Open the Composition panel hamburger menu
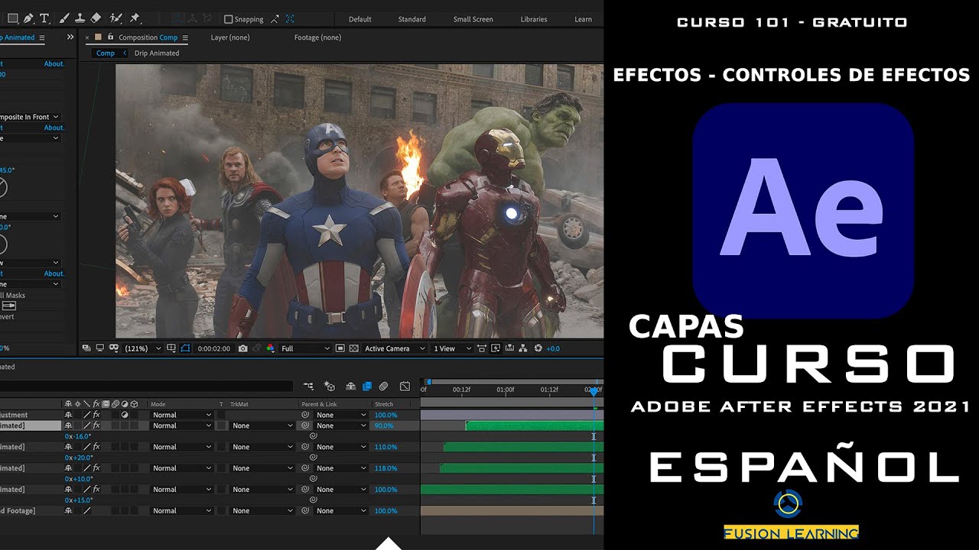Screen dimensions: 979x550 (x=184, y=37)
